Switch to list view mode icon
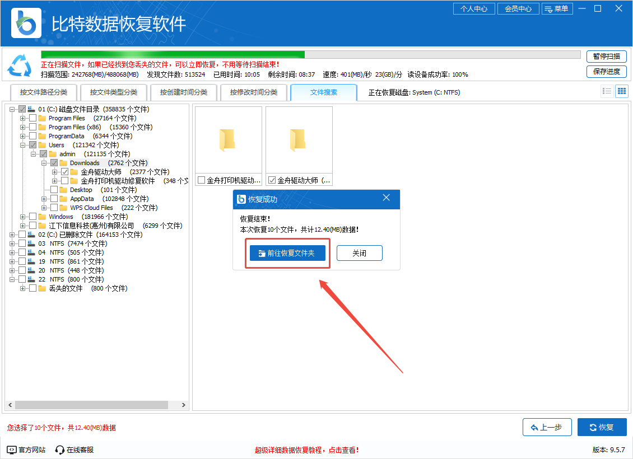The height and width of the screenshot is (459, 633). tap(607, 91)
